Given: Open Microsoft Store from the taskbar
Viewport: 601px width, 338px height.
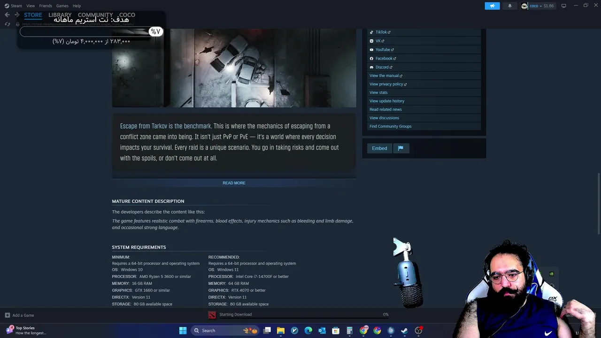Looking at the screenshot, I should (336, 330).
